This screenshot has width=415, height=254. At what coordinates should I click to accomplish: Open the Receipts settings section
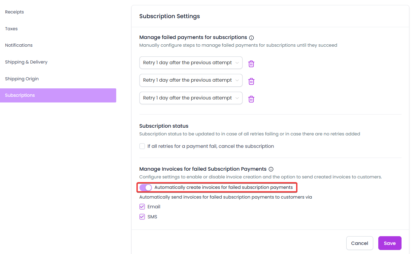[14, 12]
